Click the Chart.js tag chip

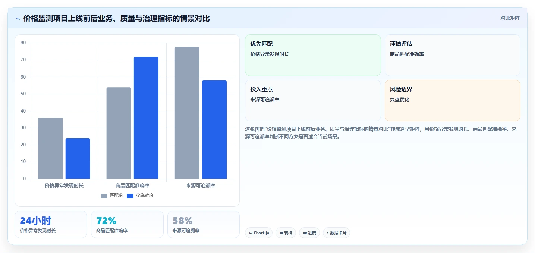pos(259,233)
